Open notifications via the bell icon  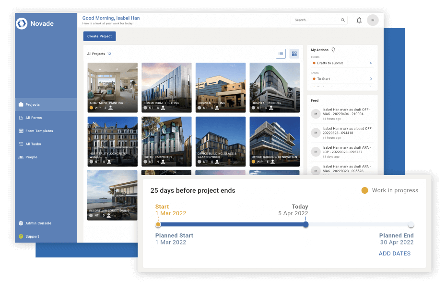[x=359, y=20]
